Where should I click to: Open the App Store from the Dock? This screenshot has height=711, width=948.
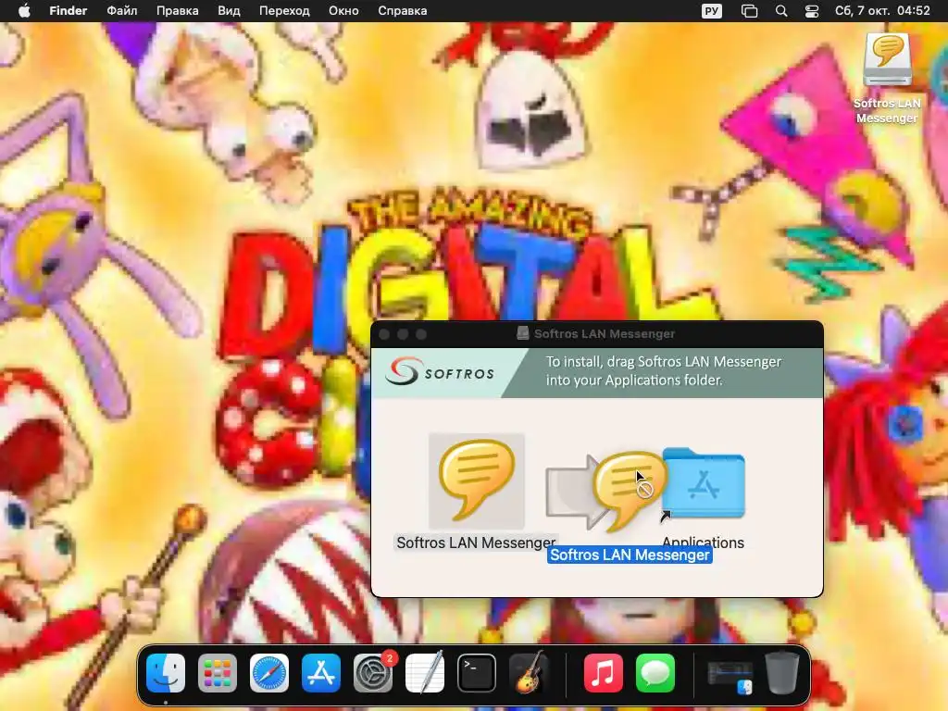pos(321,673)
